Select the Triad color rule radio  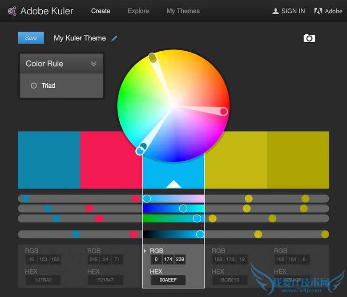click(34, 85)
